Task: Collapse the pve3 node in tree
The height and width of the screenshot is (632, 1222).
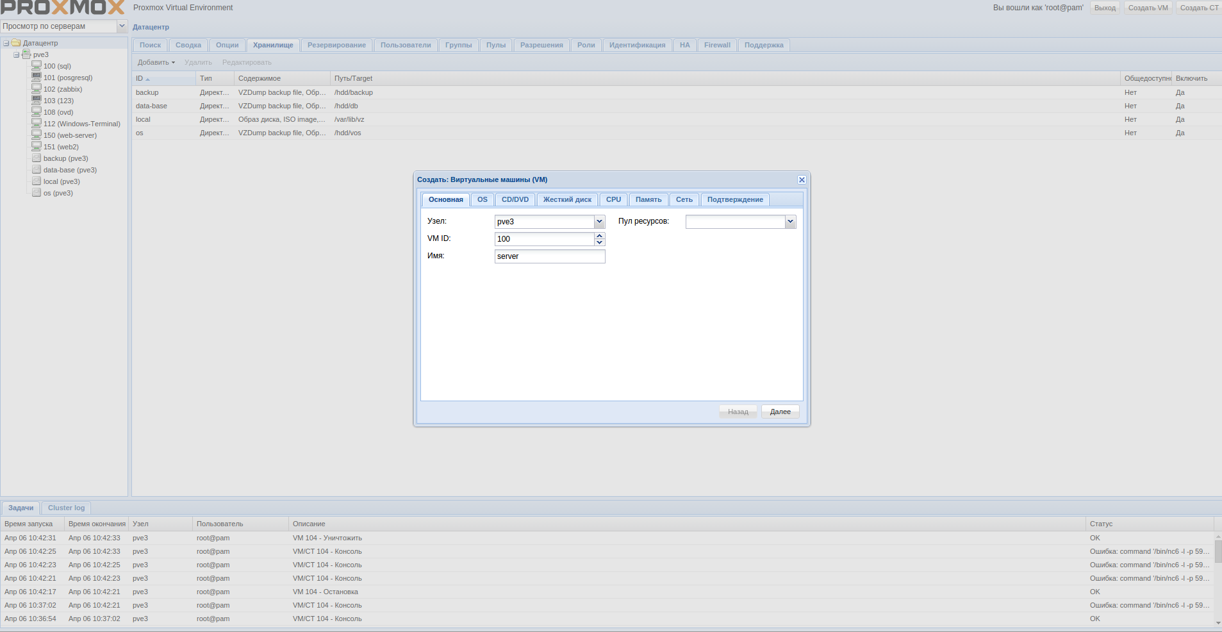Action: pos(17,55)
